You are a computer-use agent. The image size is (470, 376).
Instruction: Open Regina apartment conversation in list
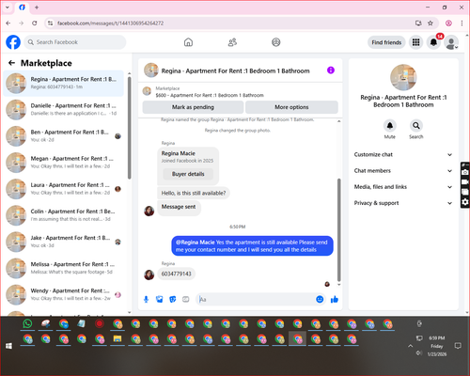pos(64,83)
